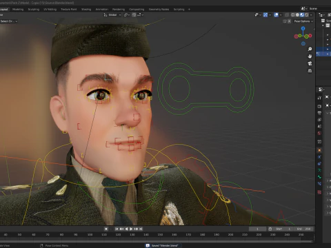Open the green Bone properties tab
The image size is (331, 248).
pos(319,177)
